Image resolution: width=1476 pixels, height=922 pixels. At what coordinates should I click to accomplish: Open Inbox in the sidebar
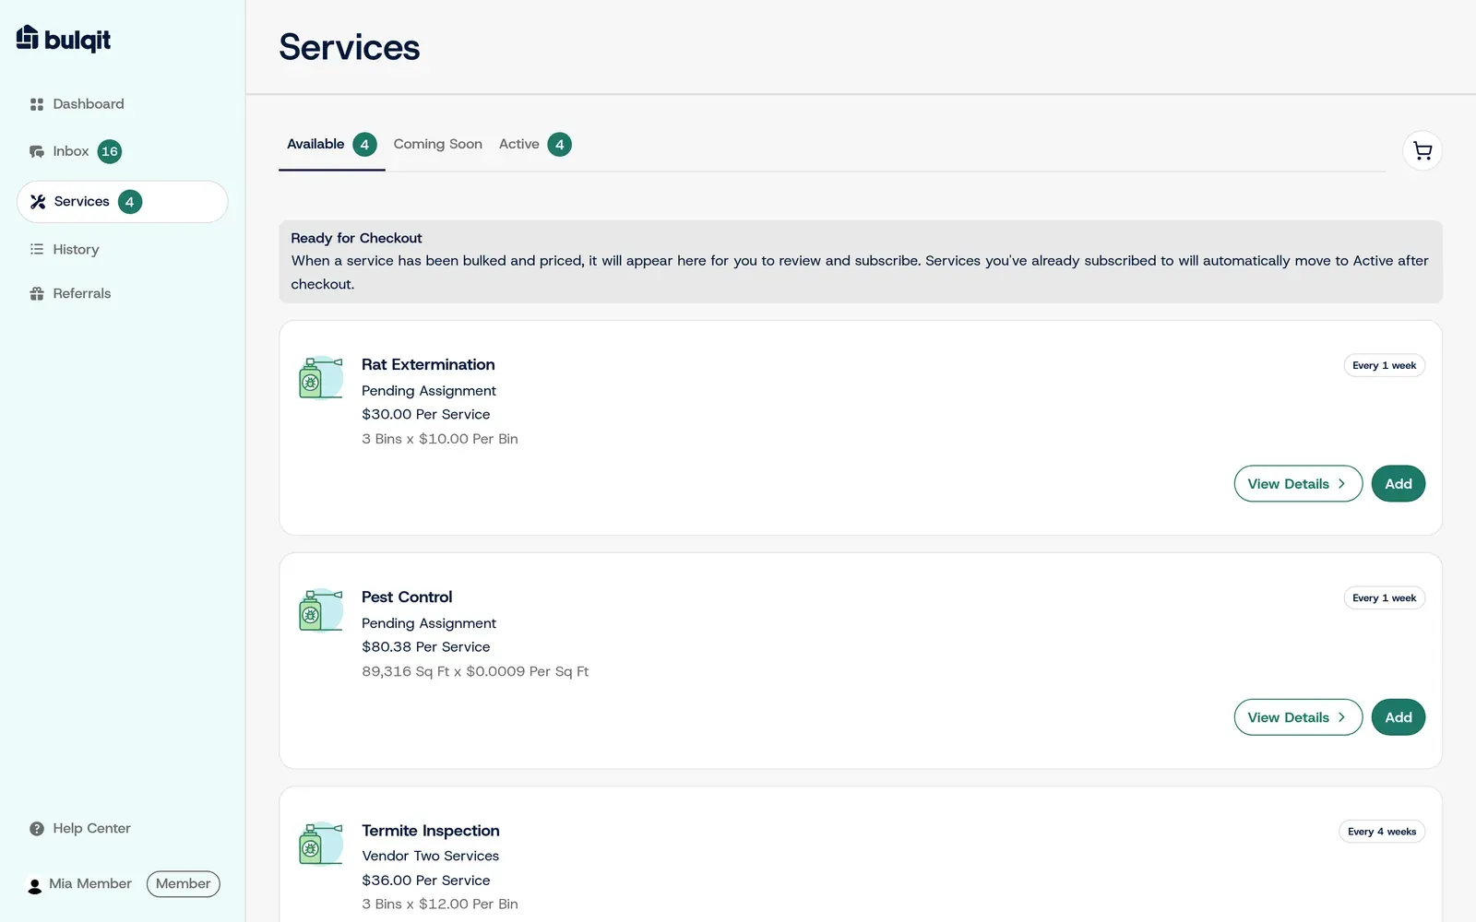71,151
